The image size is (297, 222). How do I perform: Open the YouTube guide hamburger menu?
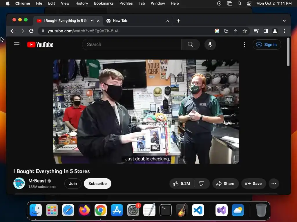click(x=17, y=45)
